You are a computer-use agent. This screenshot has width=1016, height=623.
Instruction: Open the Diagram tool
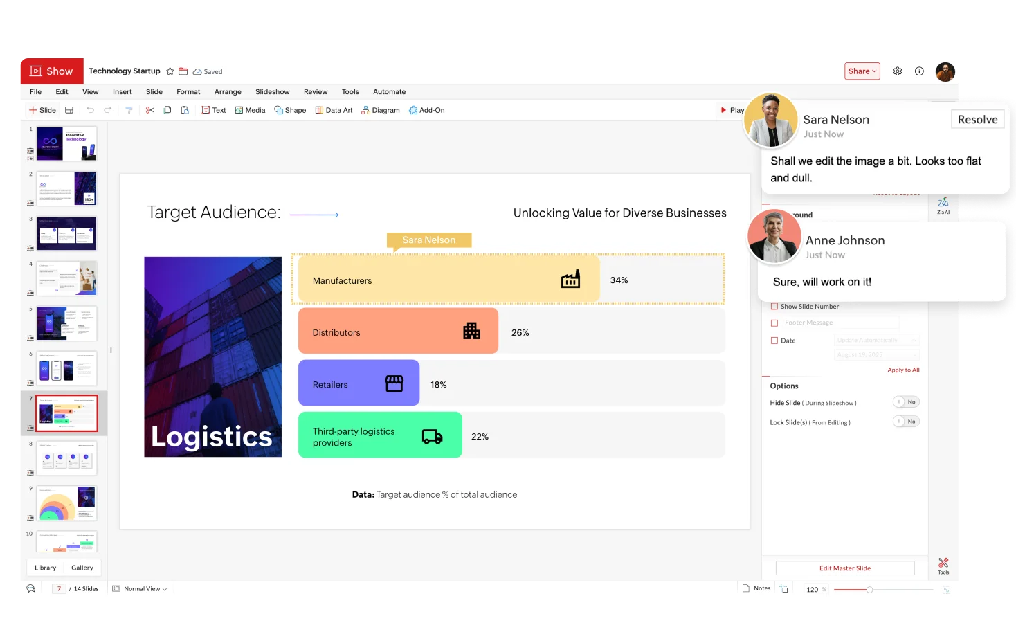(380, 110)
